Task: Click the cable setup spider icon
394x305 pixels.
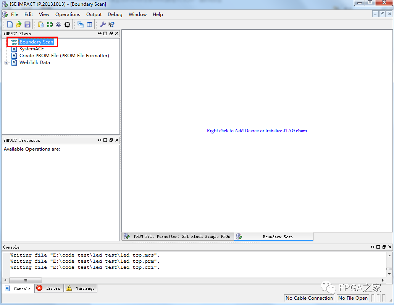Action: coord(58,24)
